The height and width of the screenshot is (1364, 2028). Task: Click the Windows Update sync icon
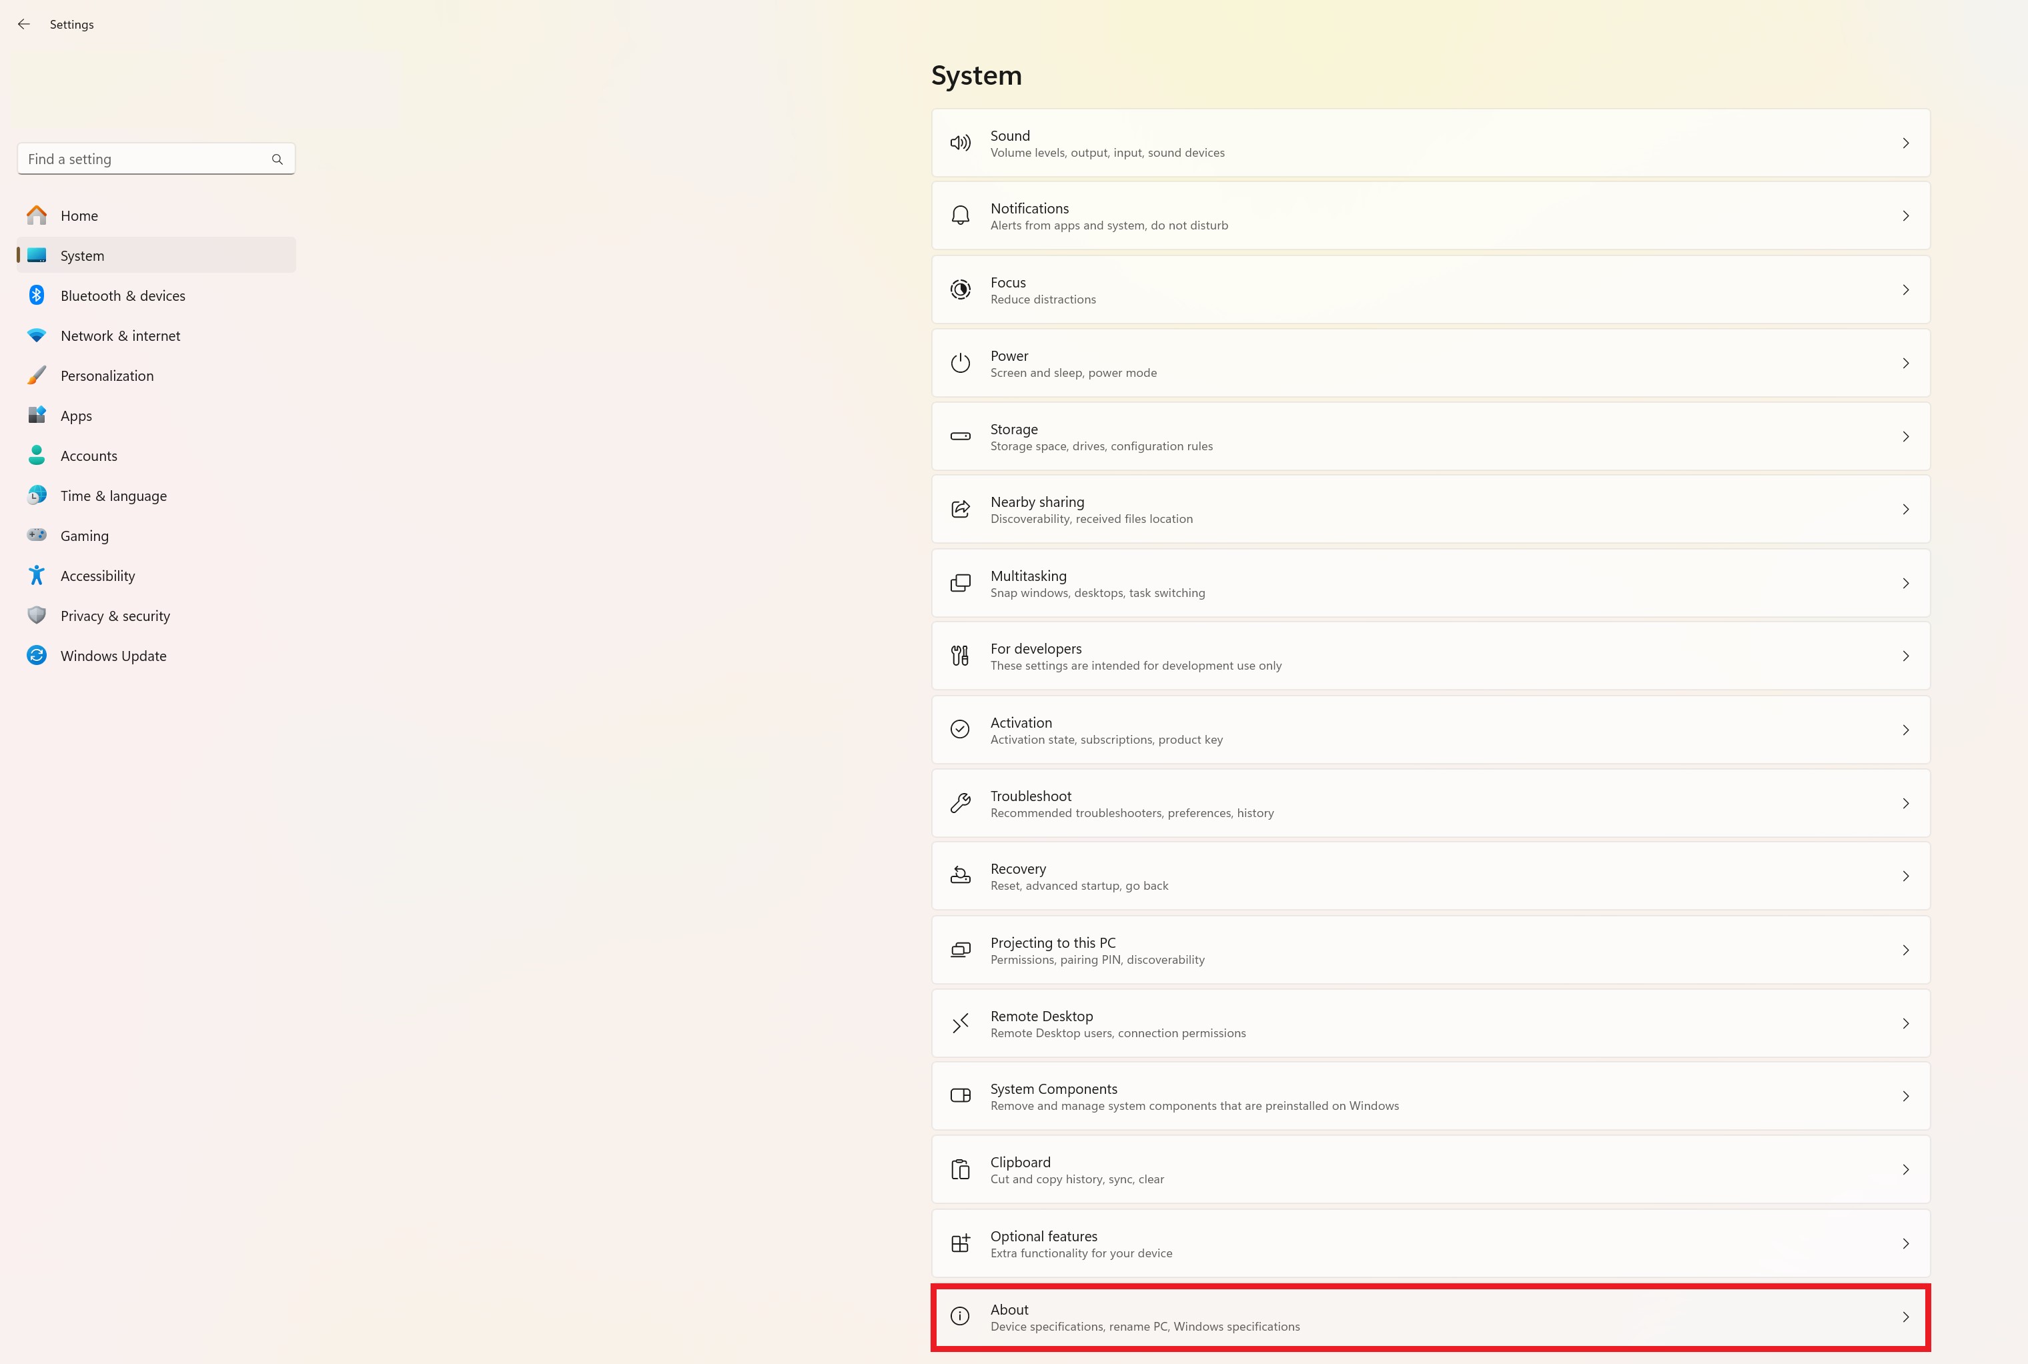click(37, 656)
